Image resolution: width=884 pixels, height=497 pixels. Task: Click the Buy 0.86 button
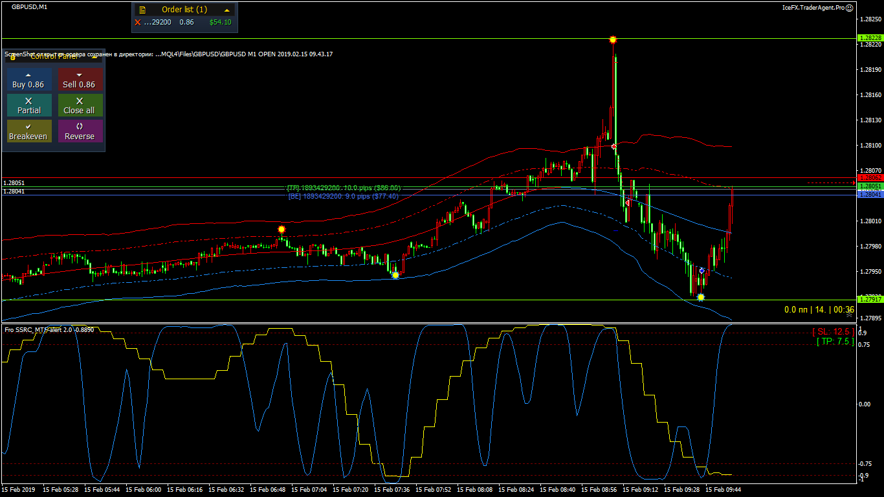click(x=28, y=80)
